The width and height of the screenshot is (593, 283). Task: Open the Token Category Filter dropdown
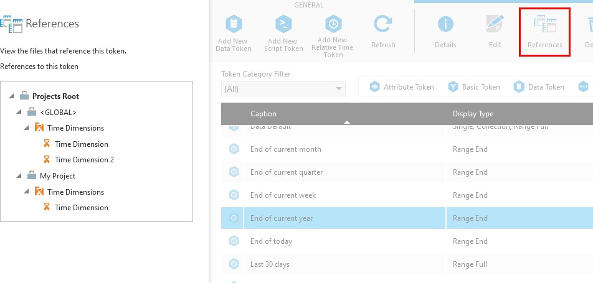click(x=283, y=89)
